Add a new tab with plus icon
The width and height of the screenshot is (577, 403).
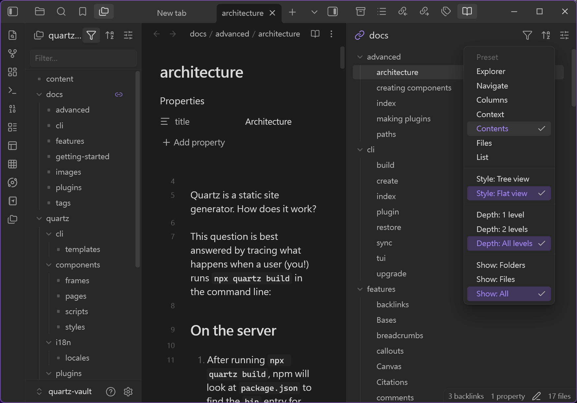(292, 13)
